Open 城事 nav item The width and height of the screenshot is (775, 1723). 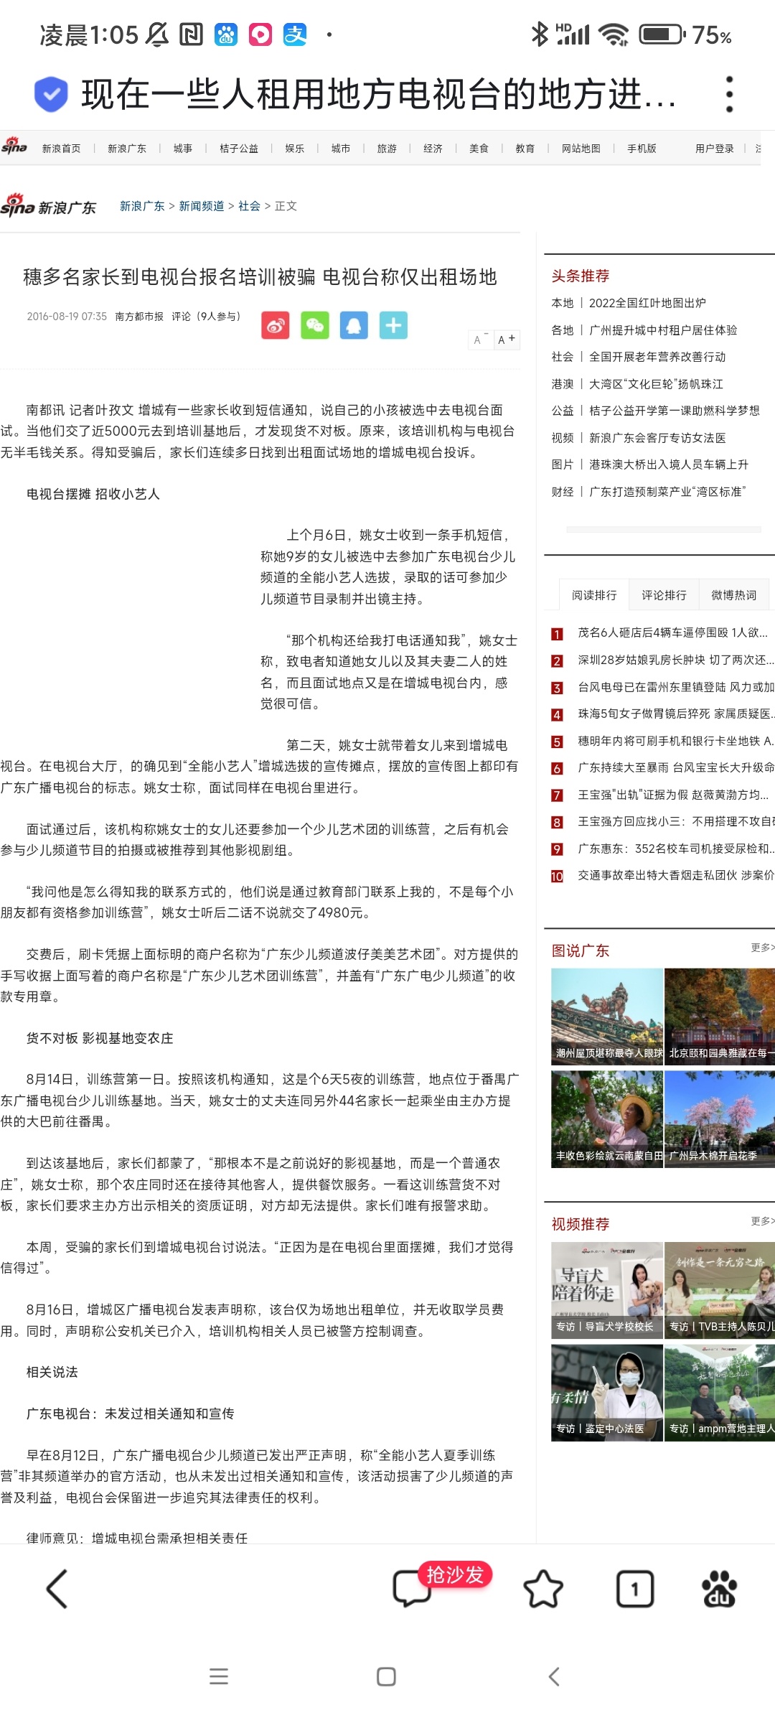click(183, 149)
